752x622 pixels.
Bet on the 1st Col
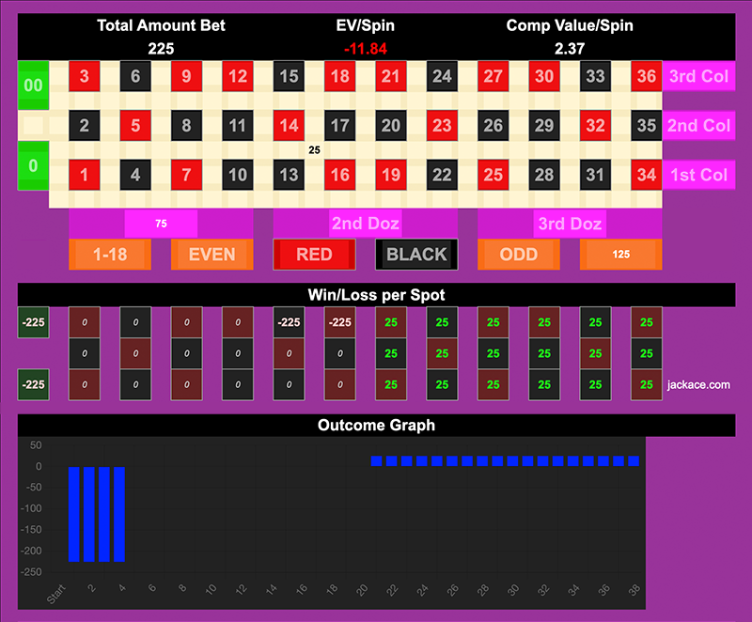tap(698, 174)
